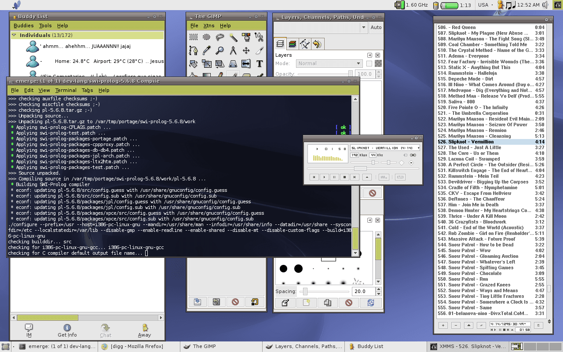Select the Move tool in GIMP
Viewport: 563px width, 352px height.
[x=246, y=51]
